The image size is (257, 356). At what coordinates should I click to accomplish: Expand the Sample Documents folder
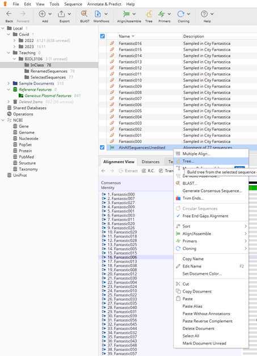[x=9, y=83]
